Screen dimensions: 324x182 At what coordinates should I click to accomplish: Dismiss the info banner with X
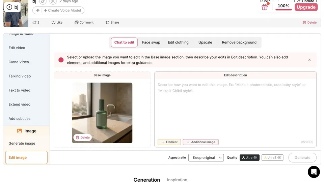coord(309,60)
